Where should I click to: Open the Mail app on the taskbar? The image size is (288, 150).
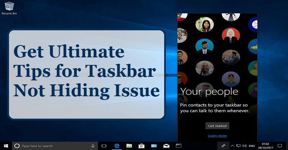coord(166,146)
